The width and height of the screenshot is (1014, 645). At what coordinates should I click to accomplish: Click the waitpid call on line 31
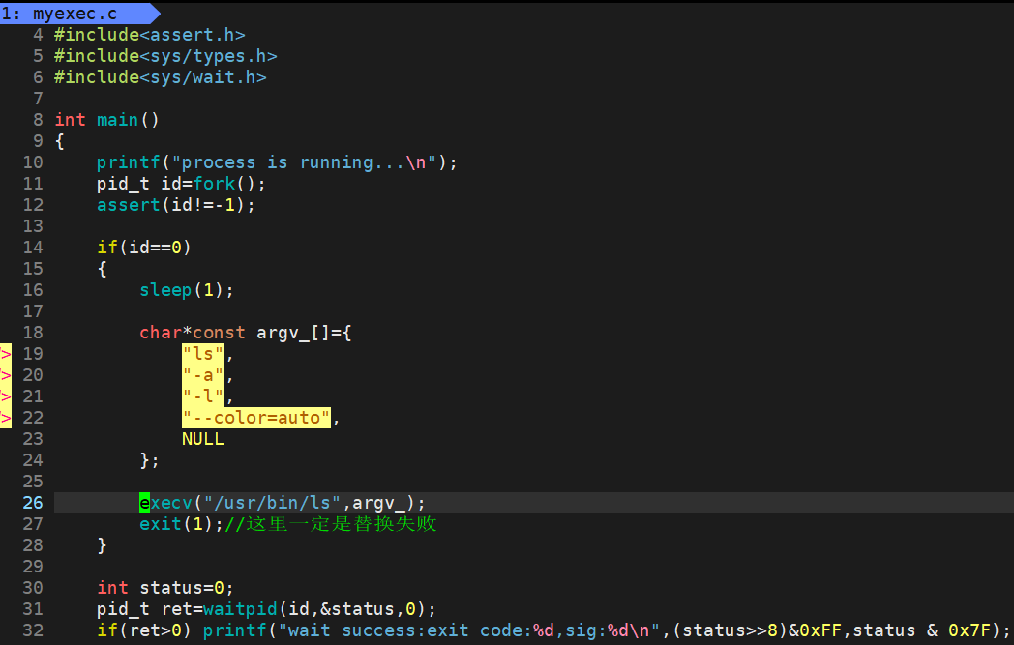(319, 609)
